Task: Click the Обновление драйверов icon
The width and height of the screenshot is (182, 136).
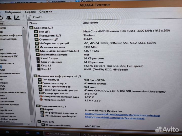Action: pyautogui.click(x=42, y=116)
